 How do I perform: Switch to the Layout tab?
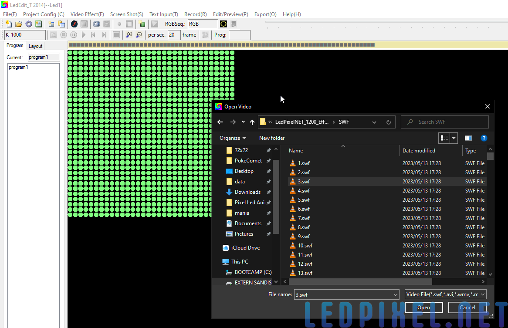35,46
